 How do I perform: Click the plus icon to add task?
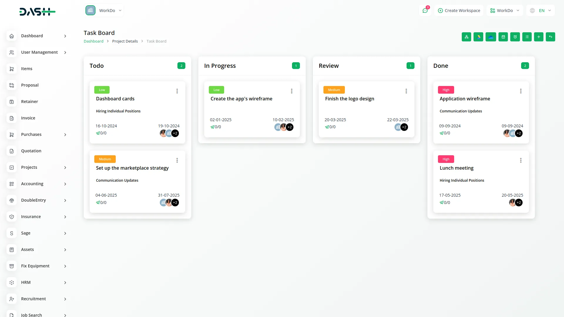[539, 37]
